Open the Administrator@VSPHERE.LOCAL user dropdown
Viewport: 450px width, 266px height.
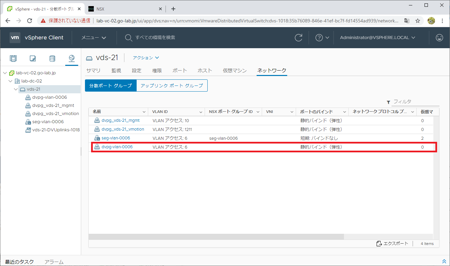tap(378, 38)
